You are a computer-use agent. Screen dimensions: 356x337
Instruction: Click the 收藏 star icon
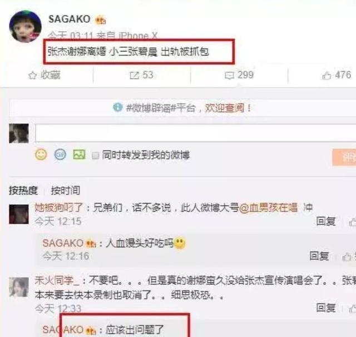coord(32,76)
